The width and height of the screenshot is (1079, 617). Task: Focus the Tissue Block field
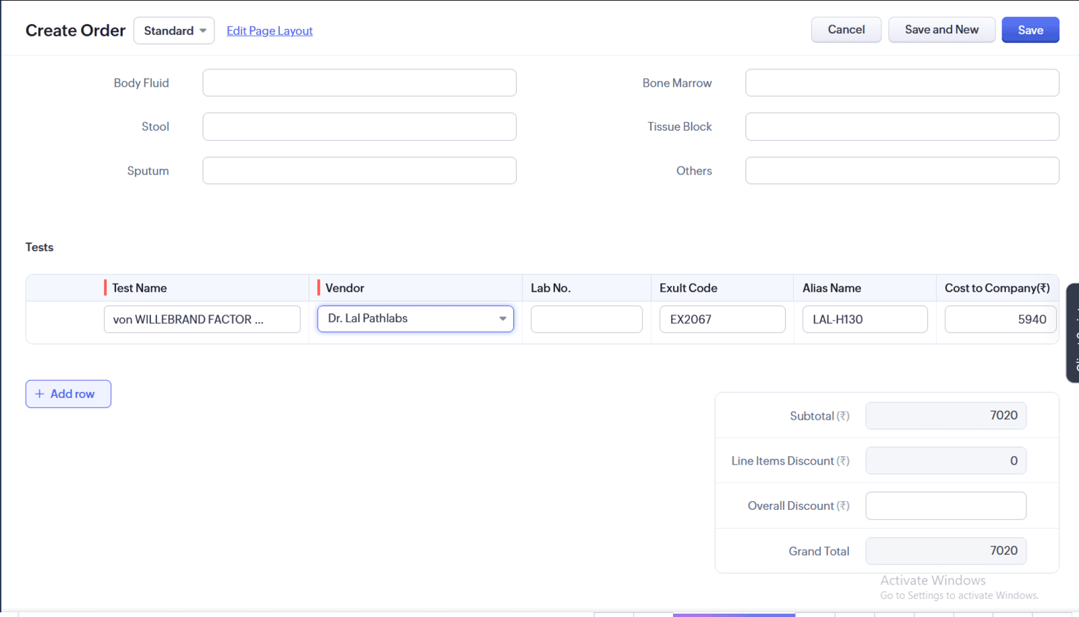901,127
